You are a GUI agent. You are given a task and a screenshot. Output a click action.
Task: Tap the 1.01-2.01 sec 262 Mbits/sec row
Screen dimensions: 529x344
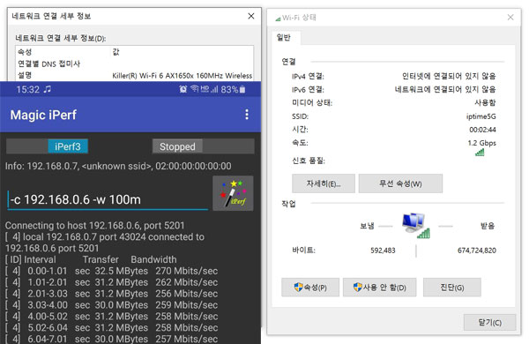111,282
